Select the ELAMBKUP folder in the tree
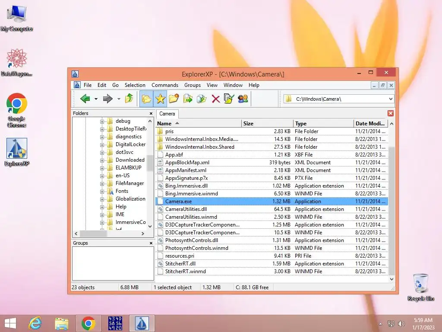442x332 pixels. 128,167
